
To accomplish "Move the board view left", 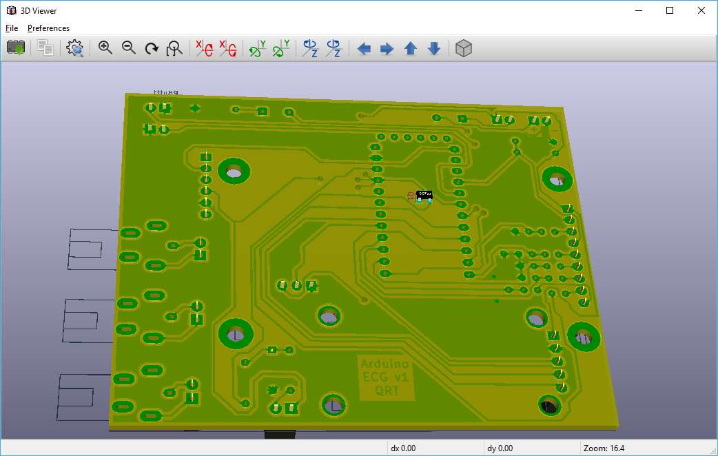I will point(364,48).
